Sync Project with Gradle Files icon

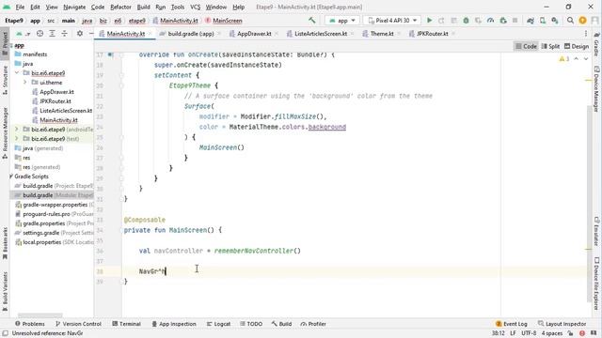pyautogui.click(x=531, y=21)
